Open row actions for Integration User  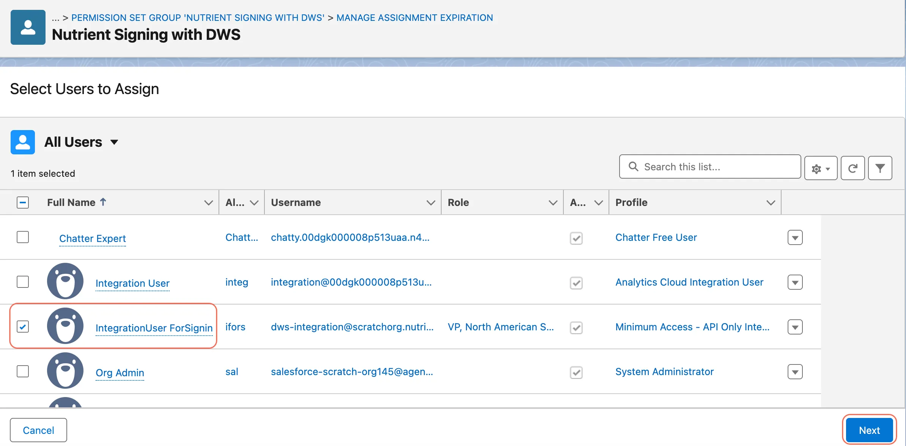795,283
